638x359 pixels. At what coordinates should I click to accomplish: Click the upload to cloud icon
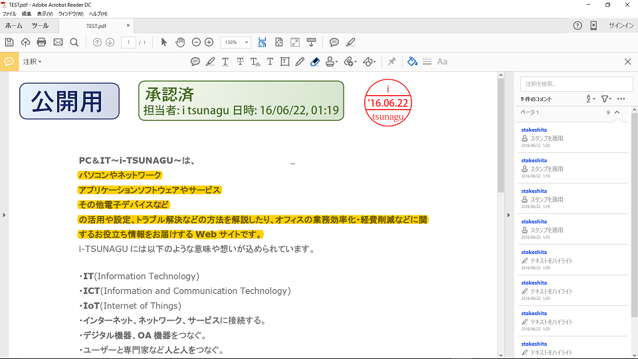coord(26,43)
